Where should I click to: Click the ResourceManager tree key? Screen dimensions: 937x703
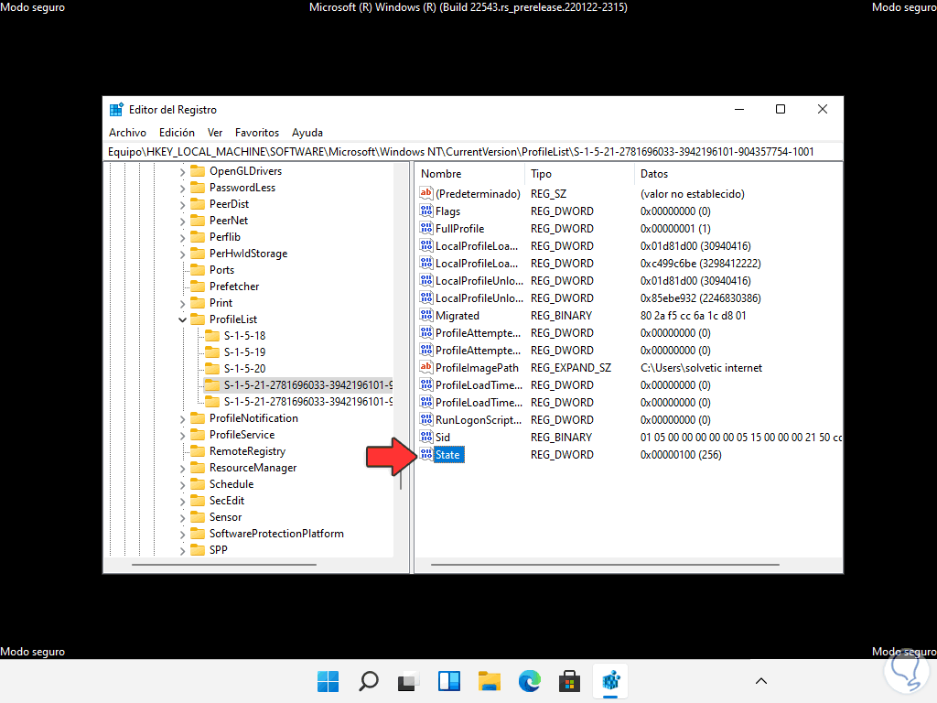253,468
